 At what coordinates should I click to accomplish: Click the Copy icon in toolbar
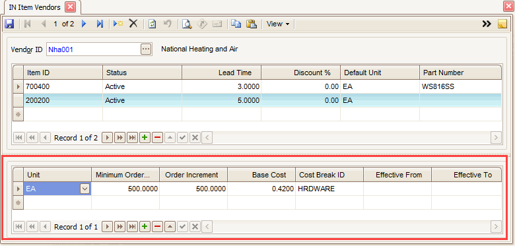pos(236,24)
